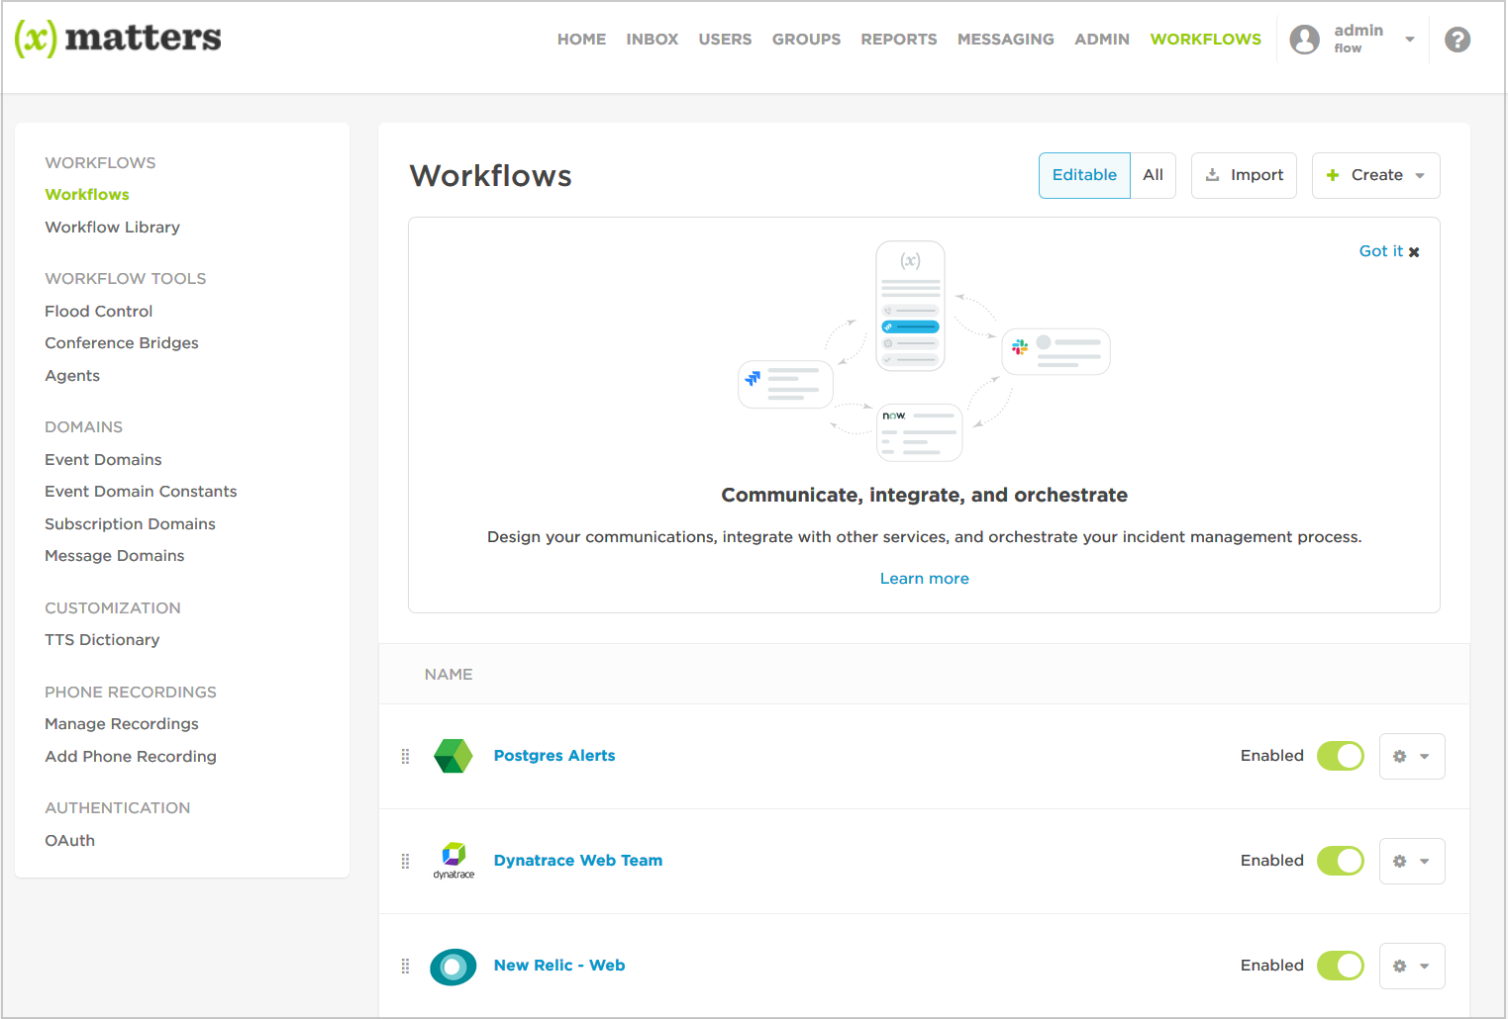The image size is (1508, 1019).
Task: Click the New Relic workflow logo icon
Action: click(x=453, y=967)
